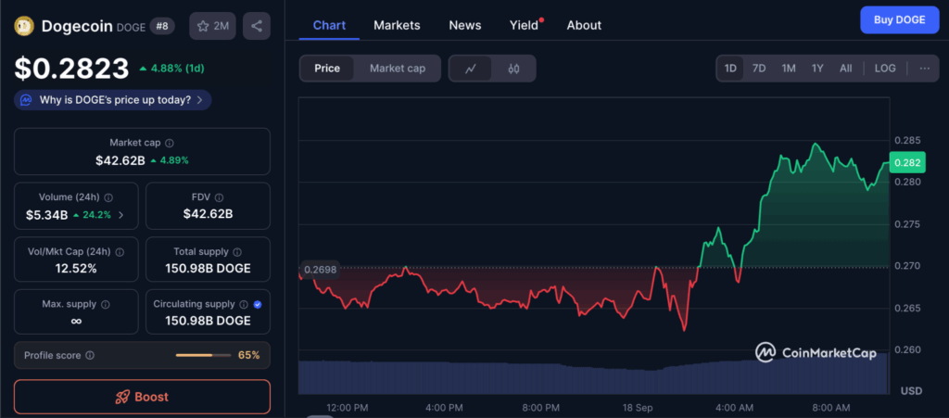Click the Max. supply info icon
949x418 pixels.
tap(105, 304)
